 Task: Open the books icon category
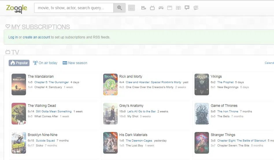(x=178, y=8)
